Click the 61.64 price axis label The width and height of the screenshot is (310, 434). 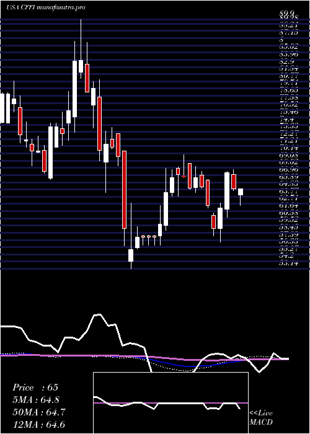click(289, 206)
